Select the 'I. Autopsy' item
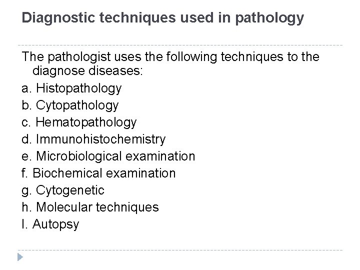 [x=50, y=224]
